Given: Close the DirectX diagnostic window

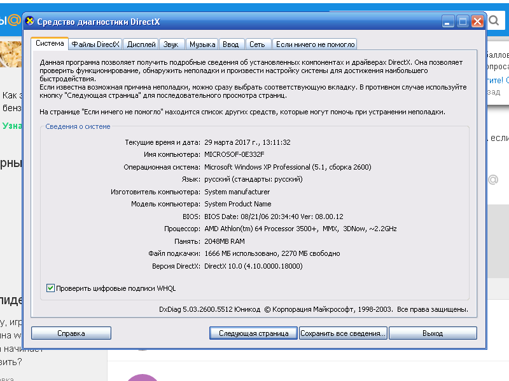Looking at the screenshot, I should click(477, 22).
